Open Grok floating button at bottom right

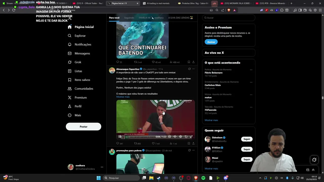coord(314,160)
